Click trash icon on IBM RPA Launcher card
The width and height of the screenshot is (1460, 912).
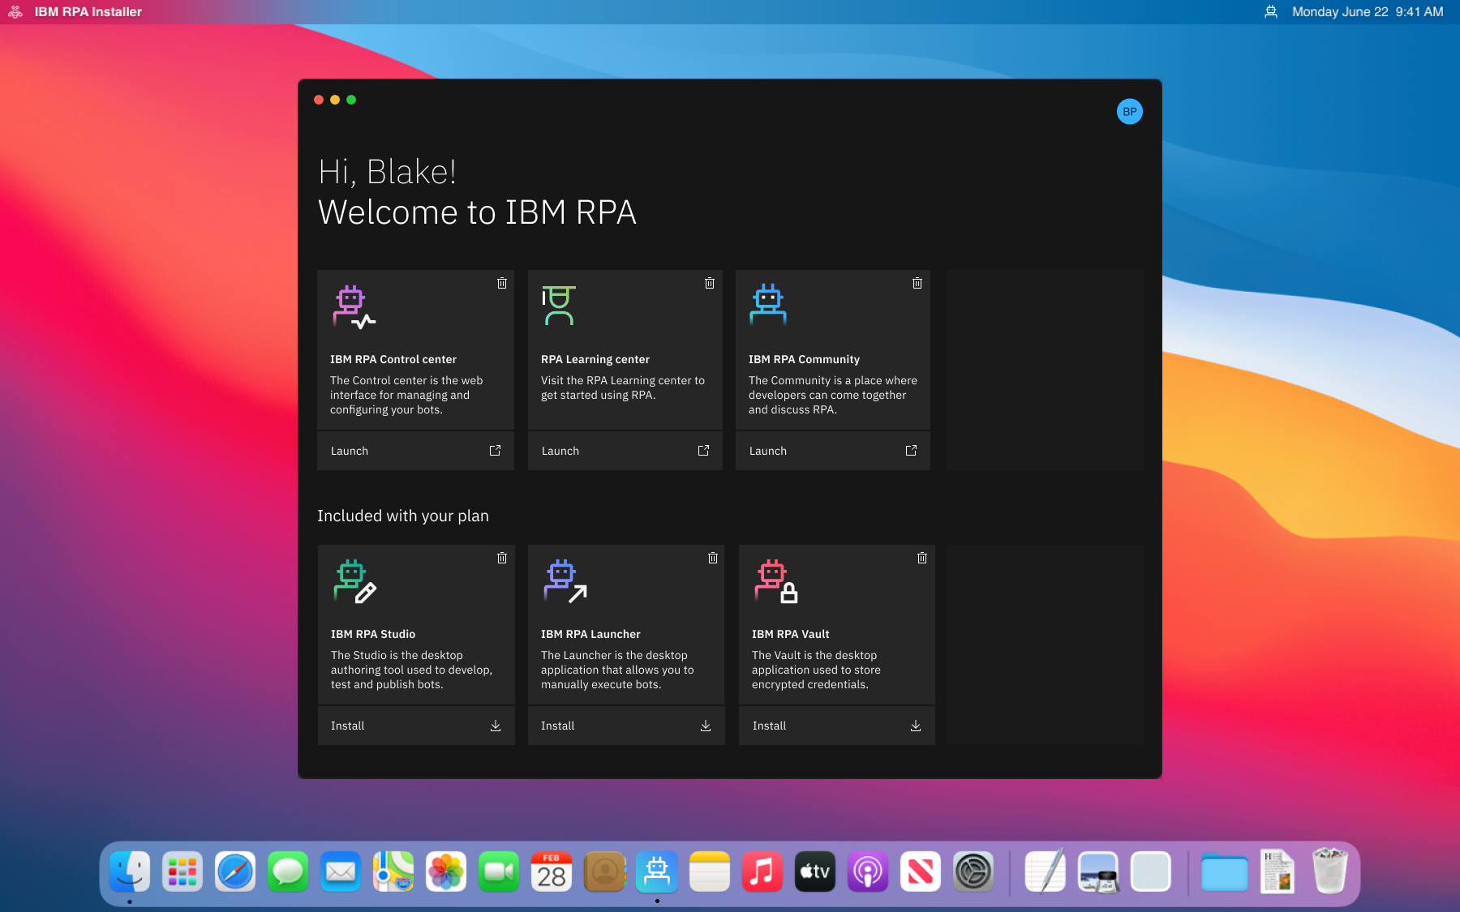tap(713, 558)
